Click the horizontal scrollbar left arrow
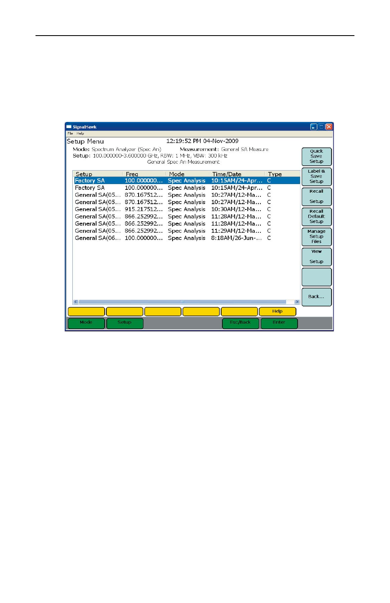The height and width of the screenshot is (603, 390). (x=76, y=302)
